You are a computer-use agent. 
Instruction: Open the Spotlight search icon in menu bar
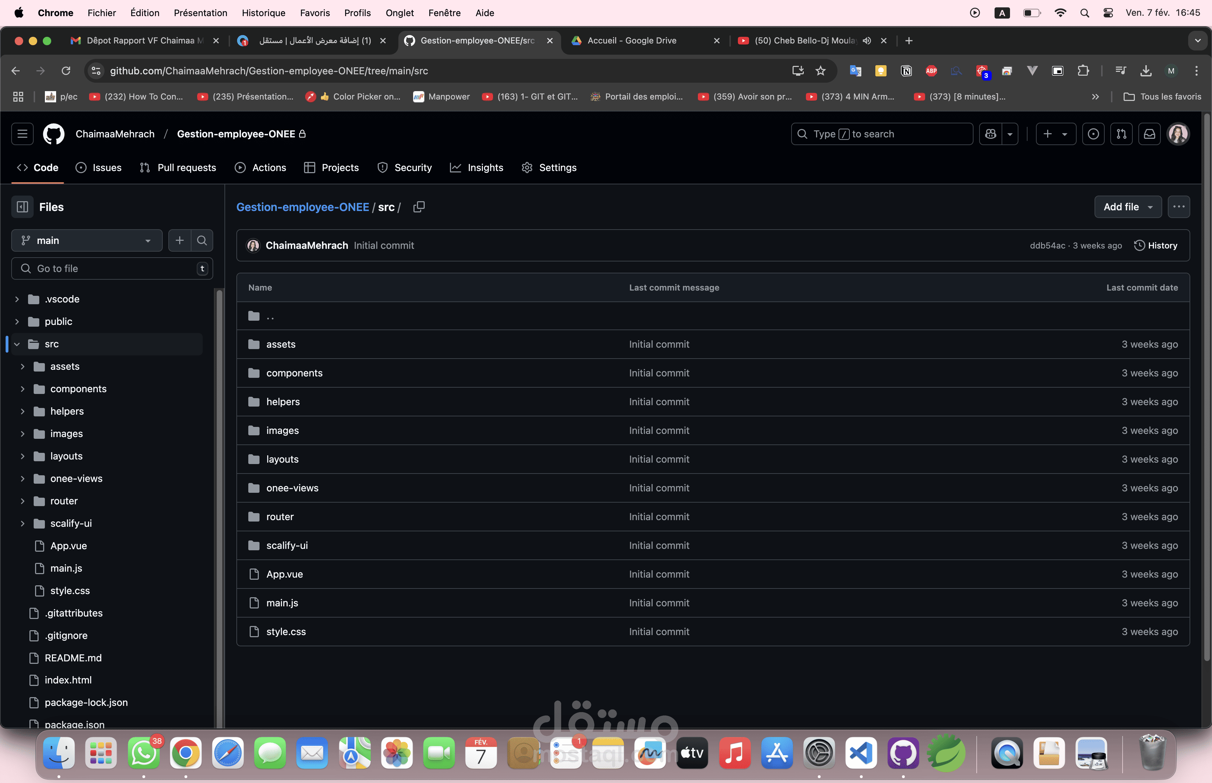(1084, 13)
